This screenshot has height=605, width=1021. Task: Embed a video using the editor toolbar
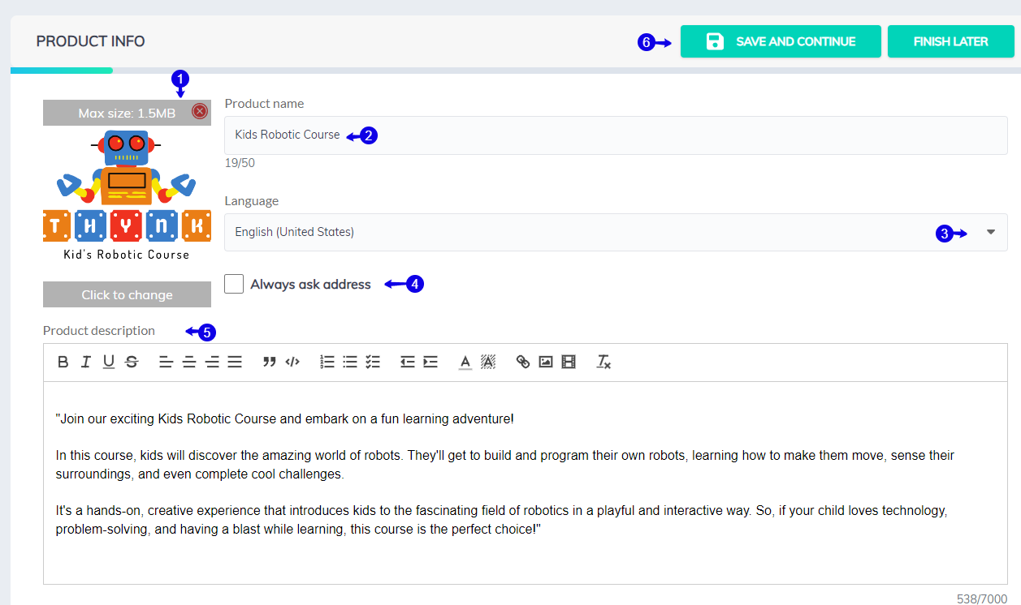coord(568,362)
